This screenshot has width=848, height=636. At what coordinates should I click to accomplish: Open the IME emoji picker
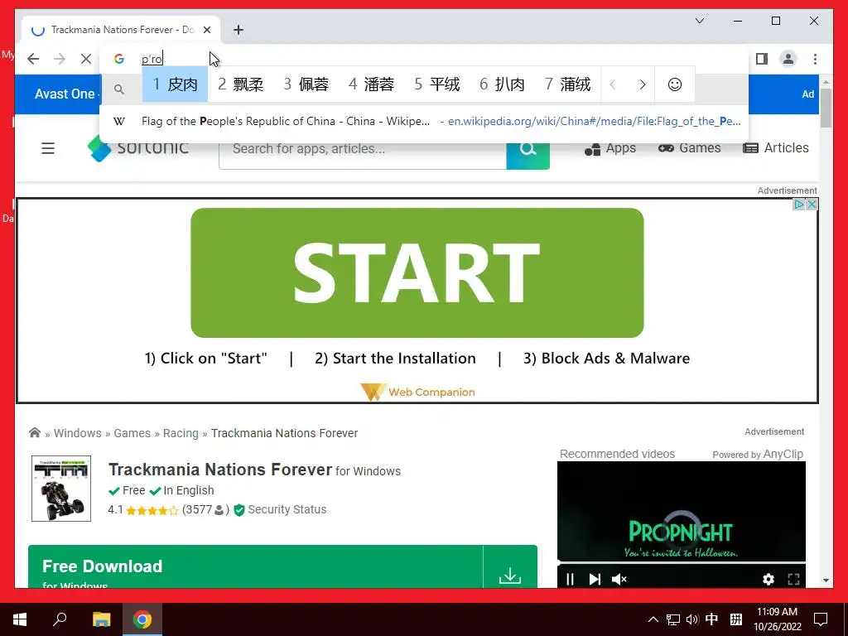click(x=674, y=84)
